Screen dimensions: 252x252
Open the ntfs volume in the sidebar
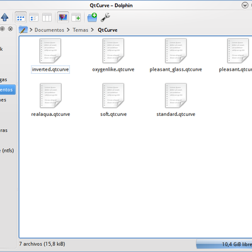click(7, 151)
